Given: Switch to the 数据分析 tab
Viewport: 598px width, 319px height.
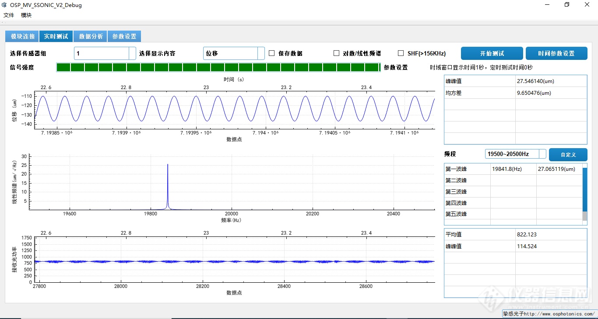Looking at the screenshot, I should click(91, 36).
